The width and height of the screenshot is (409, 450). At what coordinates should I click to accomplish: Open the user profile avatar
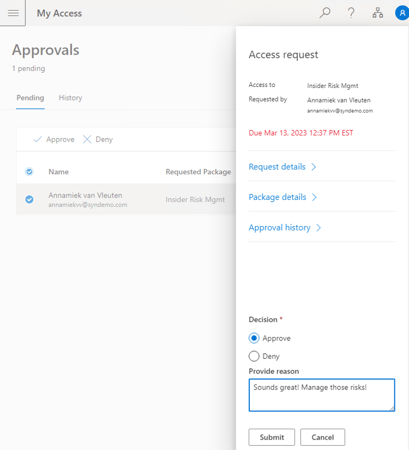[401, 13]
